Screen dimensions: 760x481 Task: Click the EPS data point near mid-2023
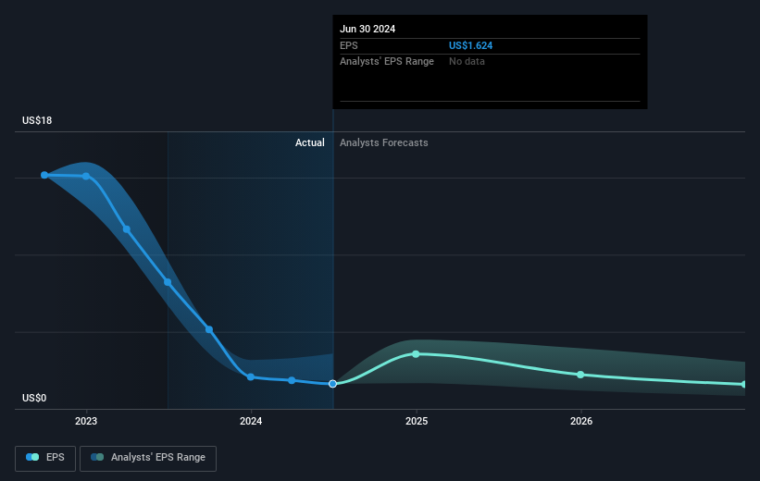pyautogui.click(x=168, y=282)
